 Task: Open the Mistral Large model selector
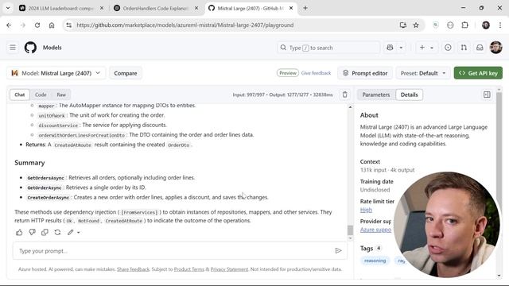[56, 73]
